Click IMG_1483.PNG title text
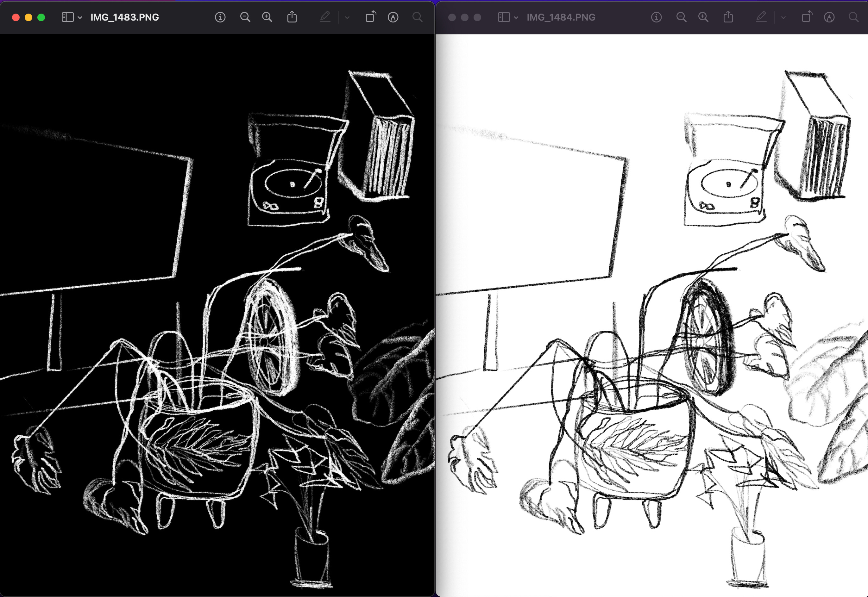 125,17
